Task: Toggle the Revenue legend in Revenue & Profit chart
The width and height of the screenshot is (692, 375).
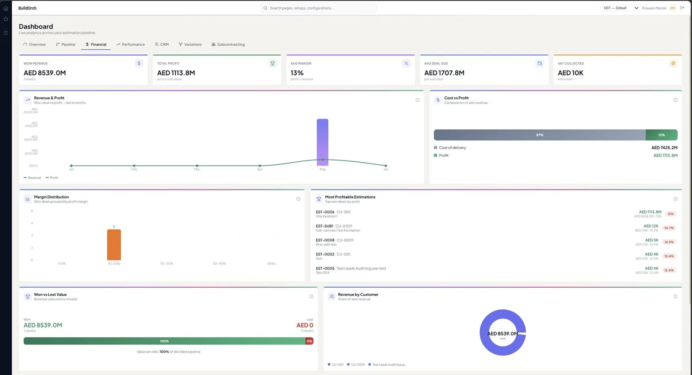Action: [x=32, y=178]
